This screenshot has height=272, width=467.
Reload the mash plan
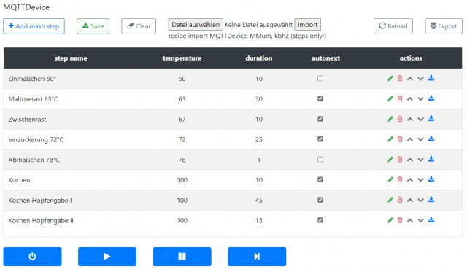[393, 26]
